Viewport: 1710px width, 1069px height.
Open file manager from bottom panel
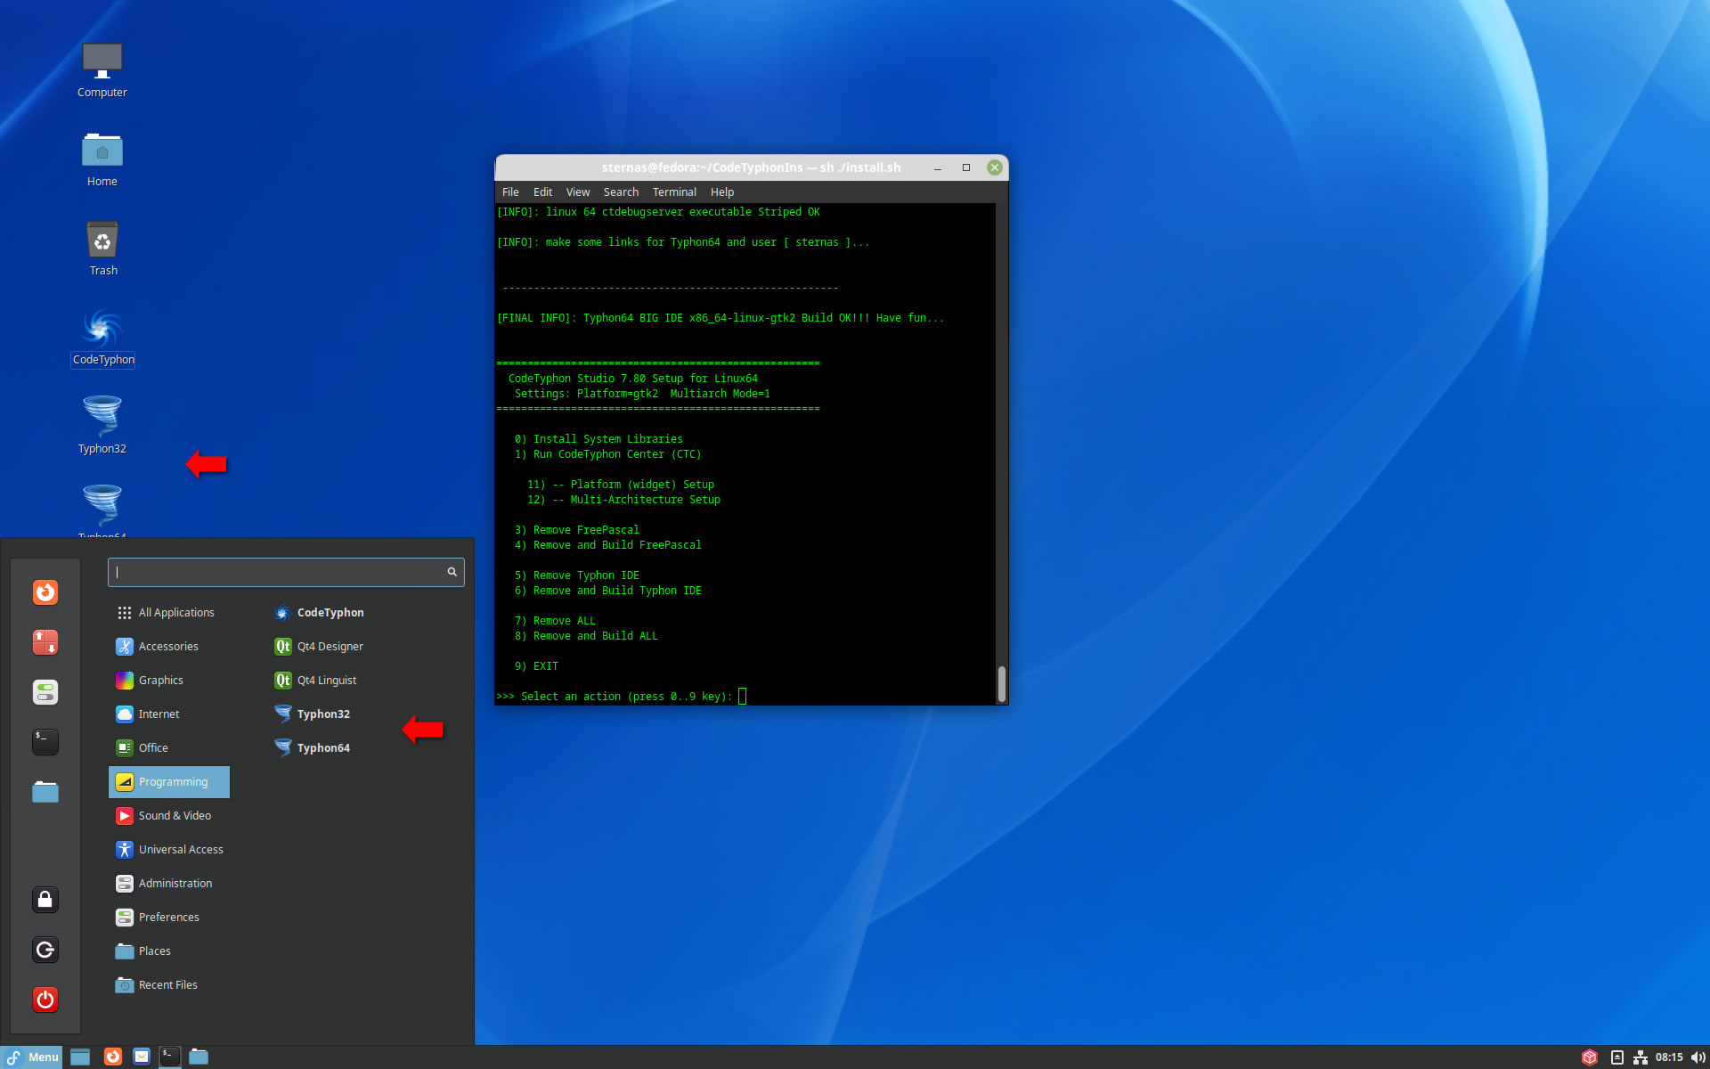coord(199,1057)
